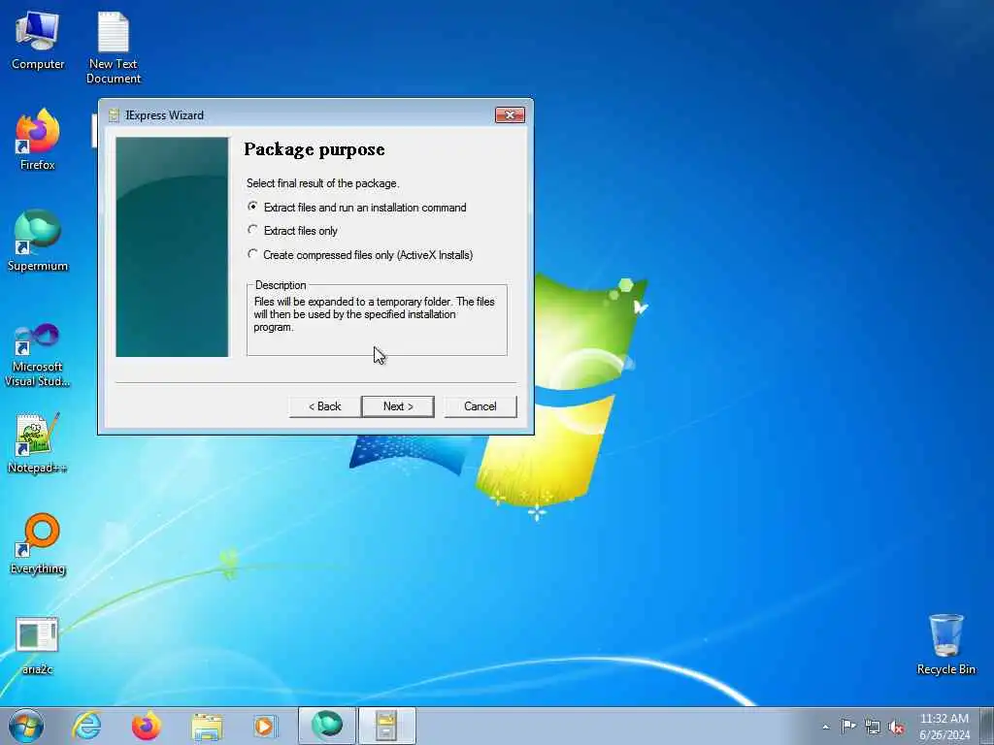The height and width of the screenshot is (745, 994).
Task: Select the Microsoft Visual Studio desktop shortcut
Action: 38,355
